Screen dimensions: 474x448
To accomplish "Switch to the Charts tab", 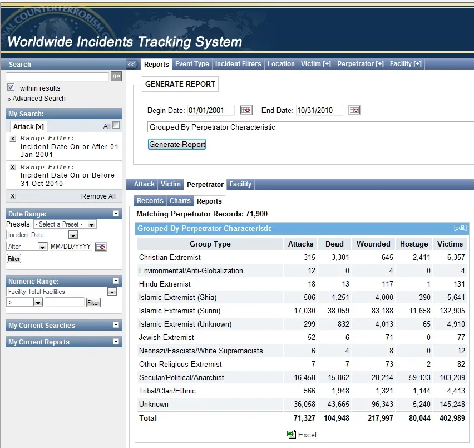I will (180, 201).
